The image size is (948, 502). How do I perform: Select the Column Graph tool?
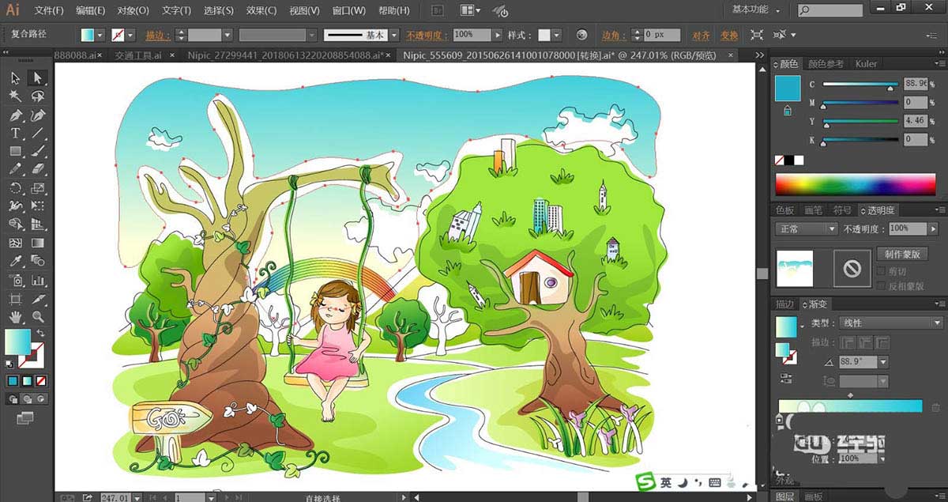click(37, 280)
